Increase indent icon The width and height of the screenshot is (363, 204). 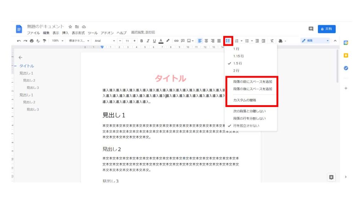263,41
